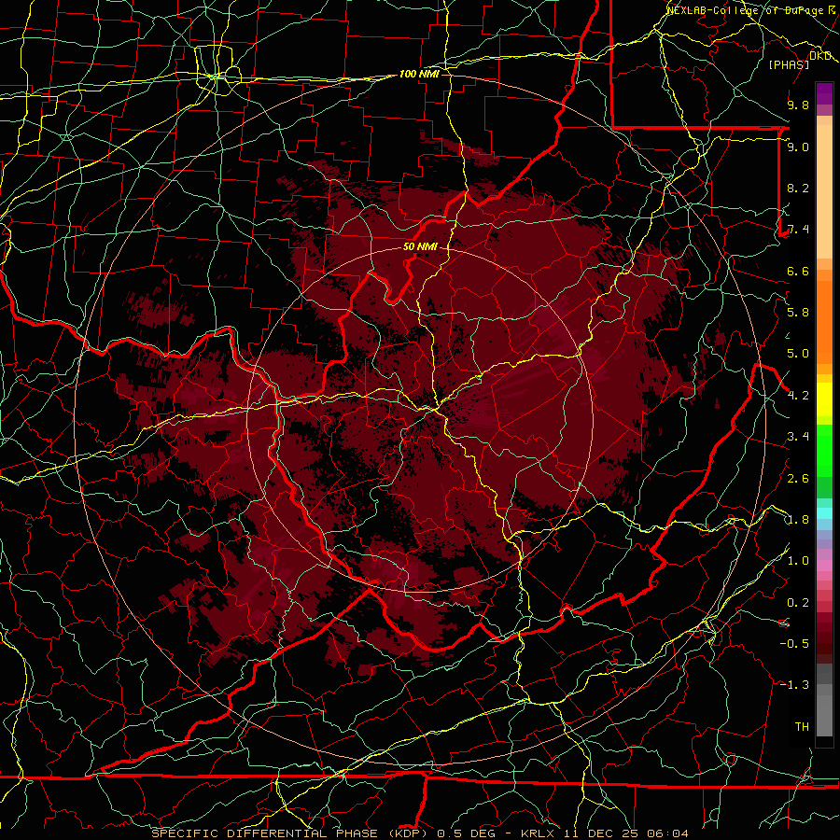Click the 2.6 scale label
Viewport: 840px width, 840px height.
[798, 479]
